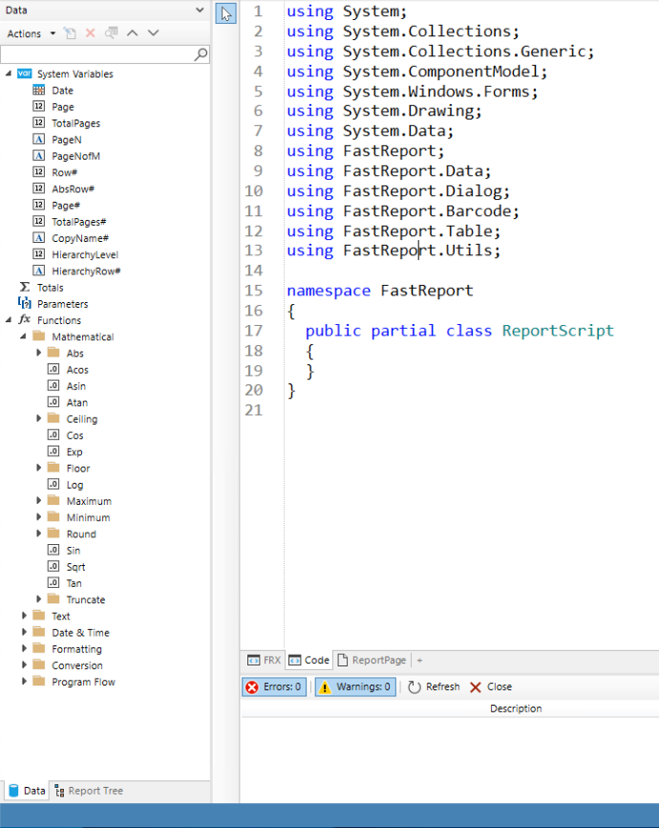659x828 pixels.
Task: Toggle the Errors: 0 filter
Action: click(274, 686)
